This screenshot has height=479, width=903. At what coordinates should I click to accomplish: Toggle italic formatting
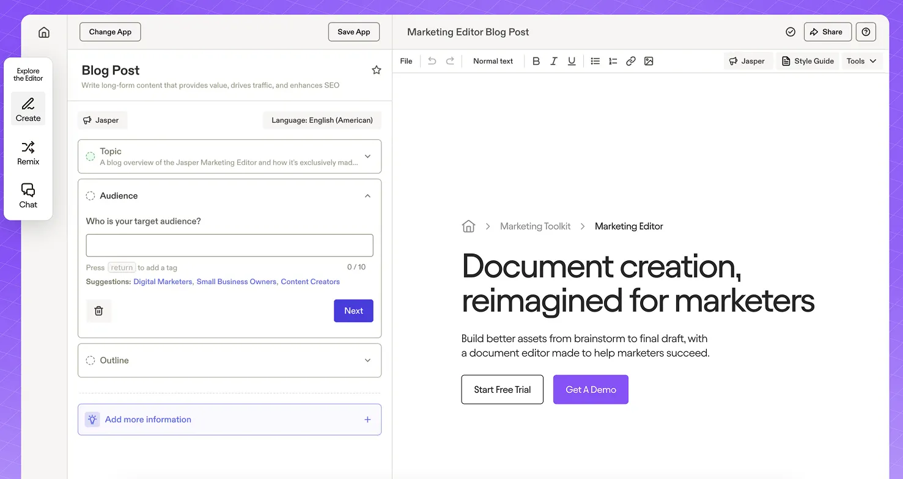554,61
